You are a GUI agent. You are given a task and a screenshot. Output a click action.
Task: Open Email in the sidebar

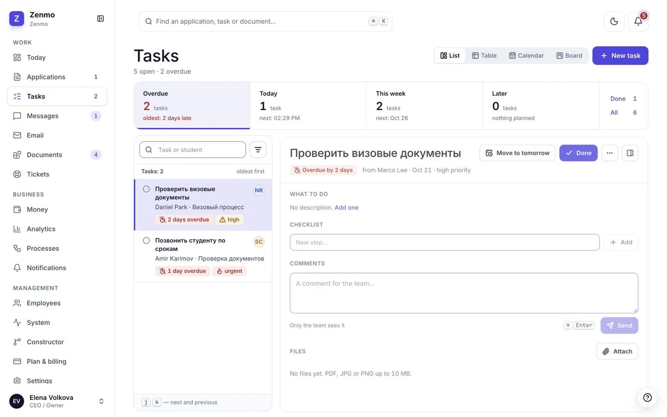[57, 135]
